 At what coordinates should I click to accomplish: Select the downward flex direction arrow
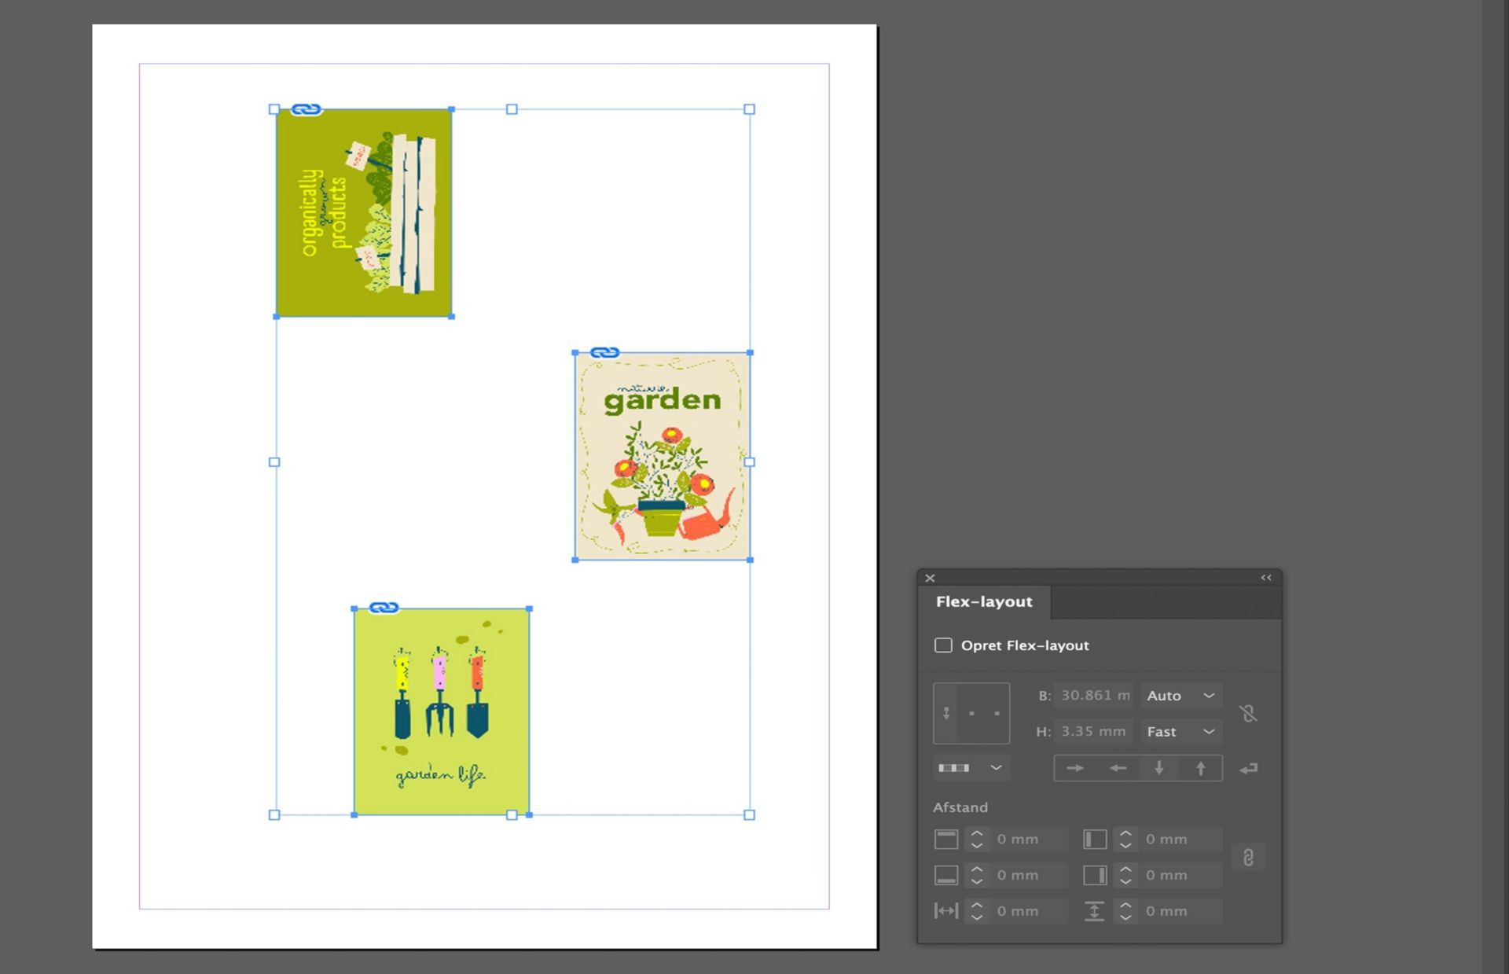[1158, 768]
